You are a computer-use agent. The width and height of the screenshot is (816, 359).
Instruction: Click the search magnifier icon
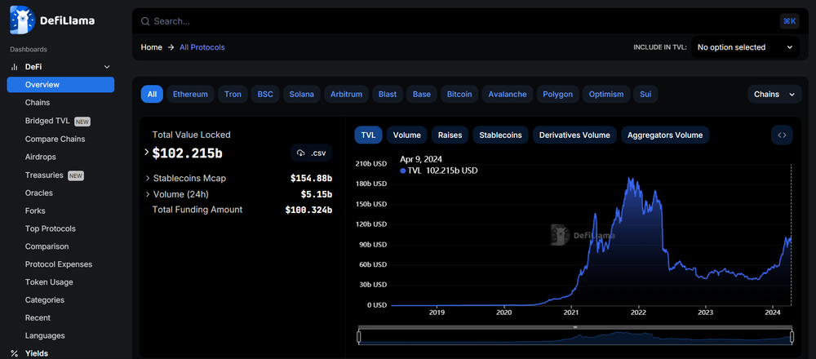[x=145, y=21]
